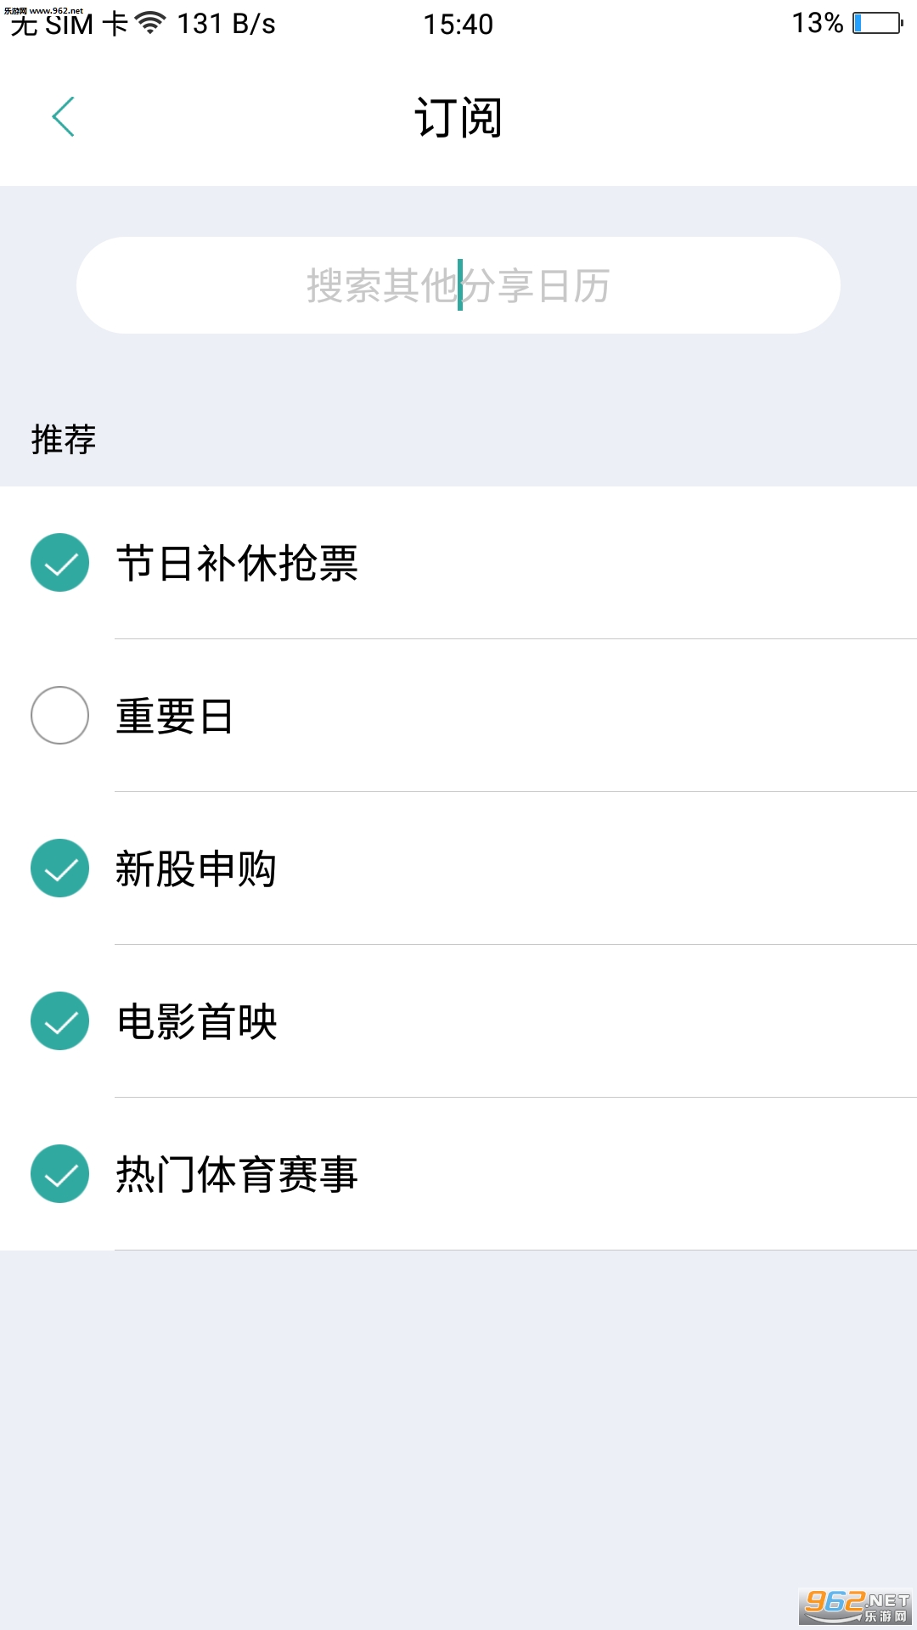Click the 新股申购 text label
This screenshot has width=917, height=1630.
tap(196, 869)
